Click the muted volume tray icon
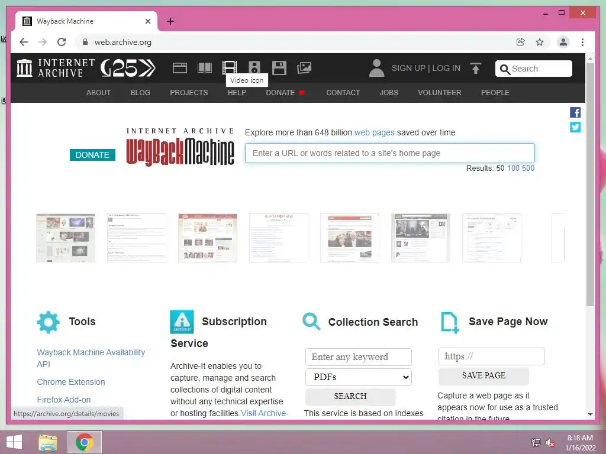The height and width of the screenshot is (454, 606). click(x=550, y=443)
